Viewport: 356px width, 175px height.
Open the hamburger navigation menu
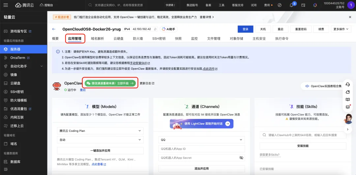pyautogui.click(x=6, y=5)
